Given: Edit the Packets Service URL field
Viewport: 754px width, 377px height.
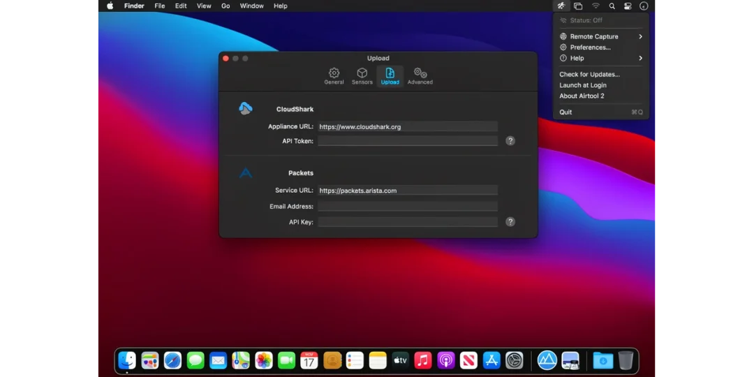Looking at the screenshot, I should 407,191.
